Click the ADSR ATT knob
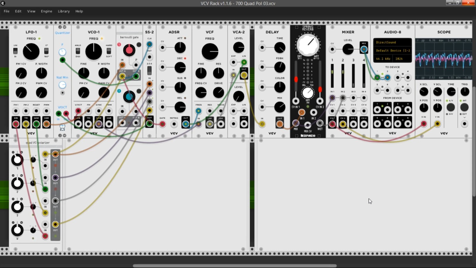Screen dimensions: 476x268 coord(180,48)
